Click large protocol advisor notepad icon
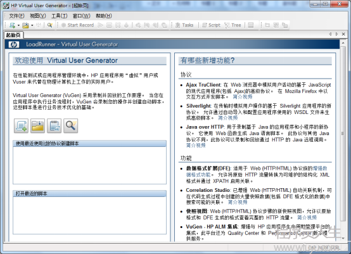Image resolution: width=351 pixels, height=254 pixels. tap(54, 126)
